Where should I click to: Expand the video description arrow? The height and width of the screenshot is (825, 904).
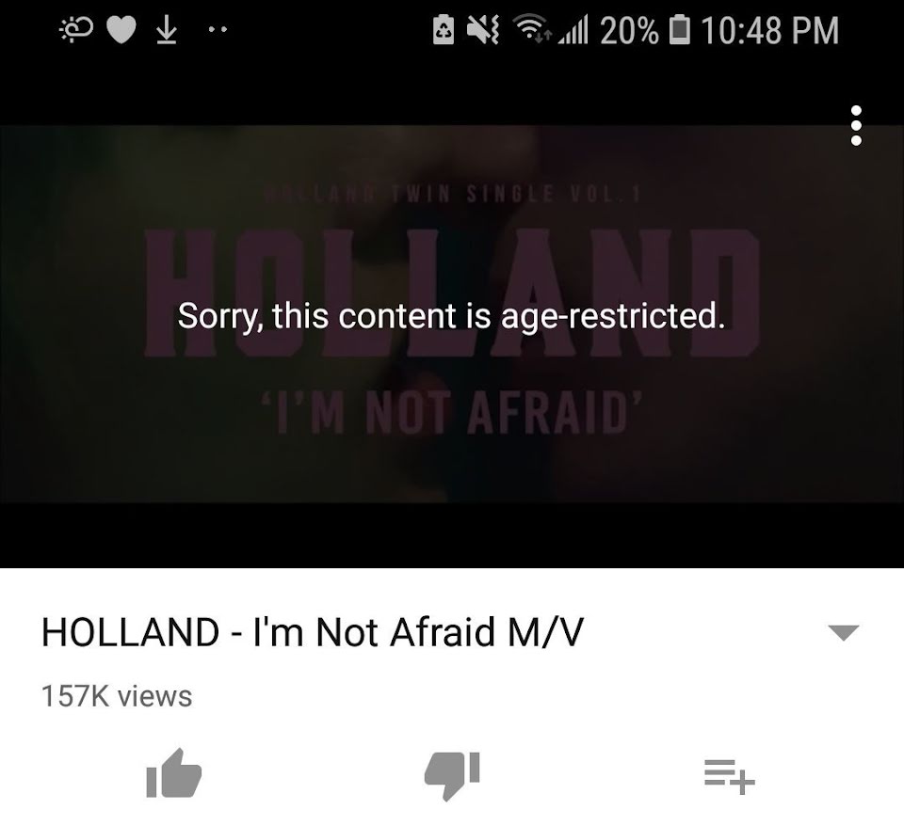point(844,632)
